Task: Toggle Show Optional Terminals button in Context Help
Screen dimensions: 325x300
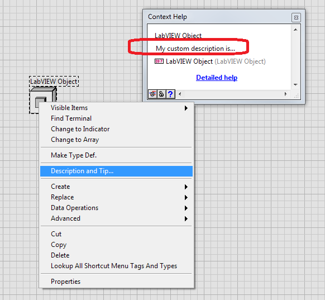Action: coord(153,94)
